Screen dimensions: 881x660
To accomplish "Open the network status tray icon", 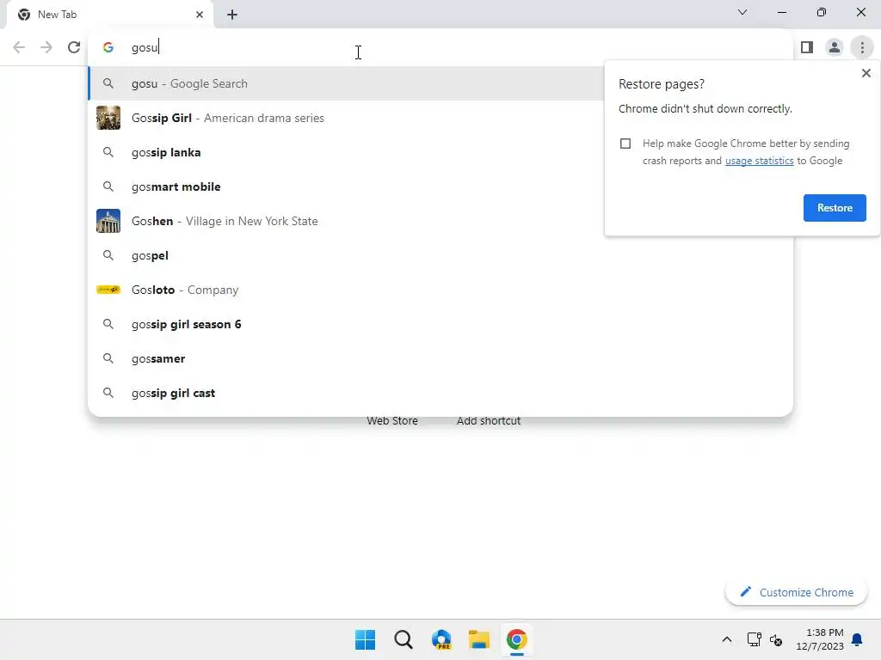I will [754, 639].
